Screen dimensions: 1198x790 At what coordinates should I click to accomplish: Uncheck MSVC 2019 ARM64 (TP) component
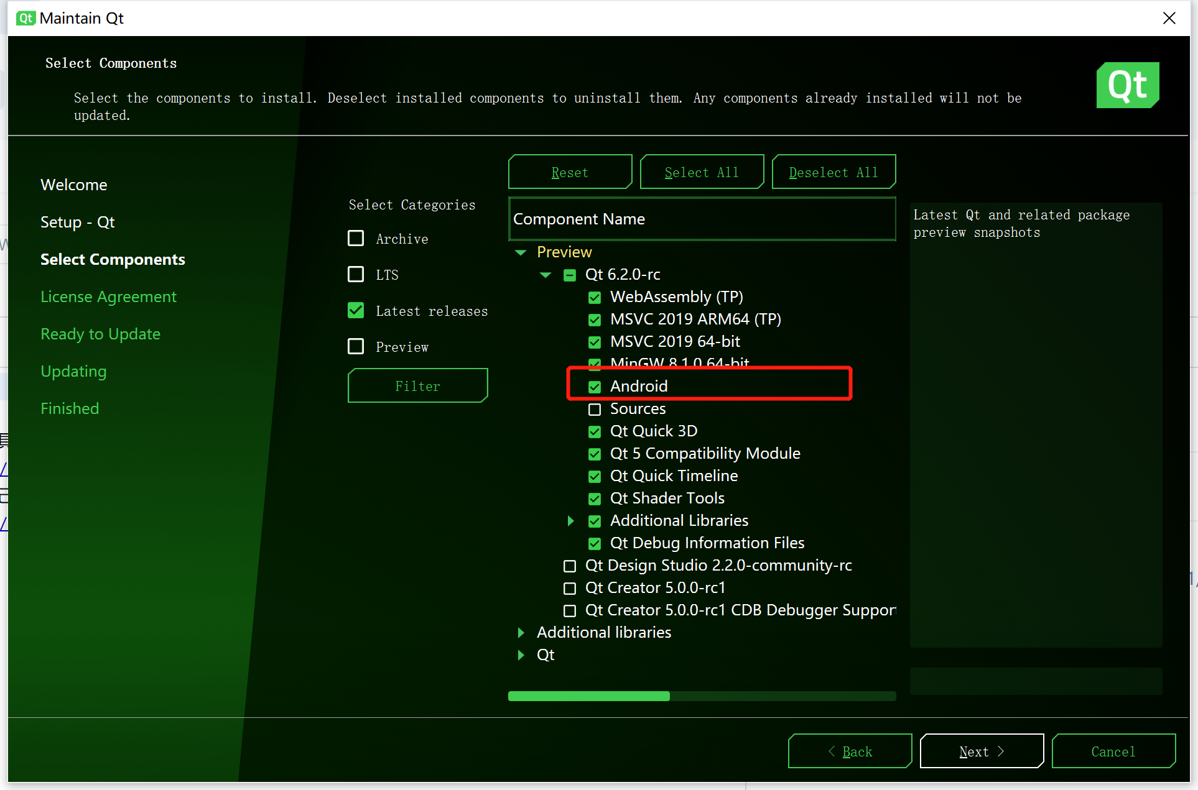click(595, 319)
